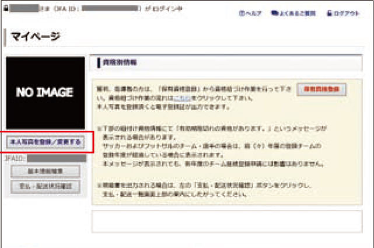Screen dimensions: 374x248
Task: Click the 支払・配送状況確認 button
Action: click(x=44, y=186)
